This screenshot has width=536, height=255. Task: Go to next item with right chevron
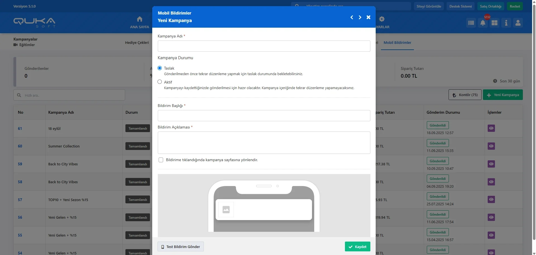360,17
